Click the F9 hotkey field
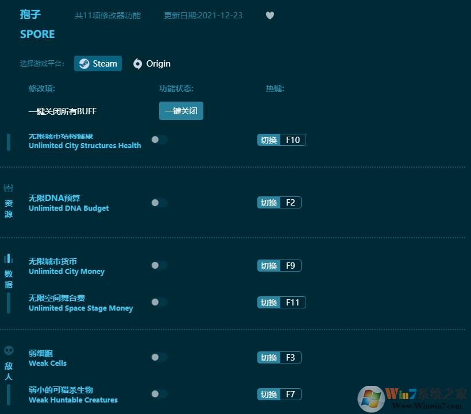 (291, 266)
